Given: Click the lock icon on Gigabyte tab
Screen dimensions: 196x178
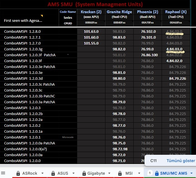Looking at the screenshot, I should click(84, 173).
